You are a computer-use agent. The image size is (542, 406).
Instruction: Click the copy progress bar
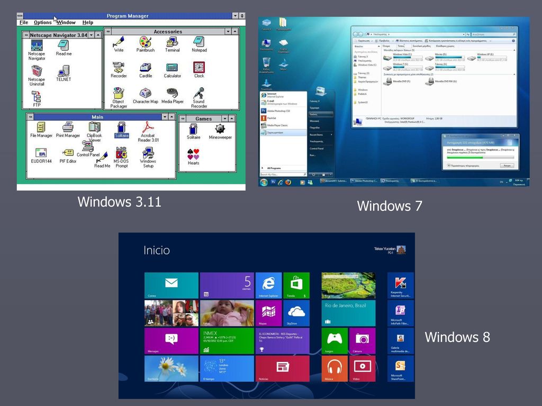point(481,158)
